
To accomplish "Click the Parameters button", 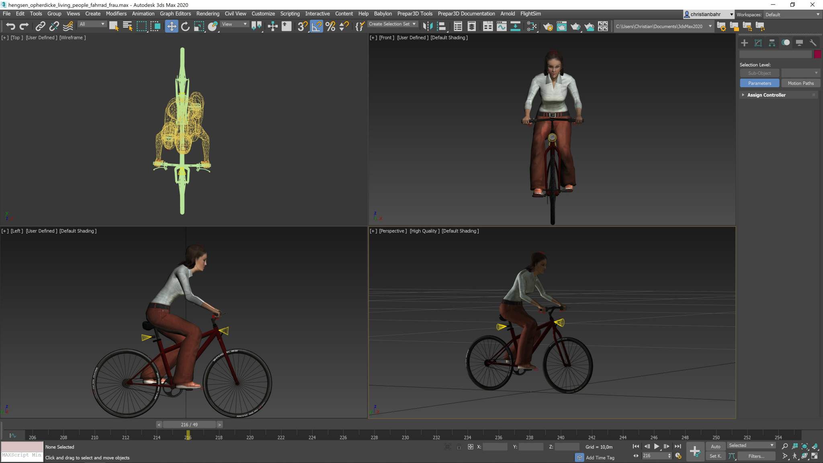I will click(760, 83).
